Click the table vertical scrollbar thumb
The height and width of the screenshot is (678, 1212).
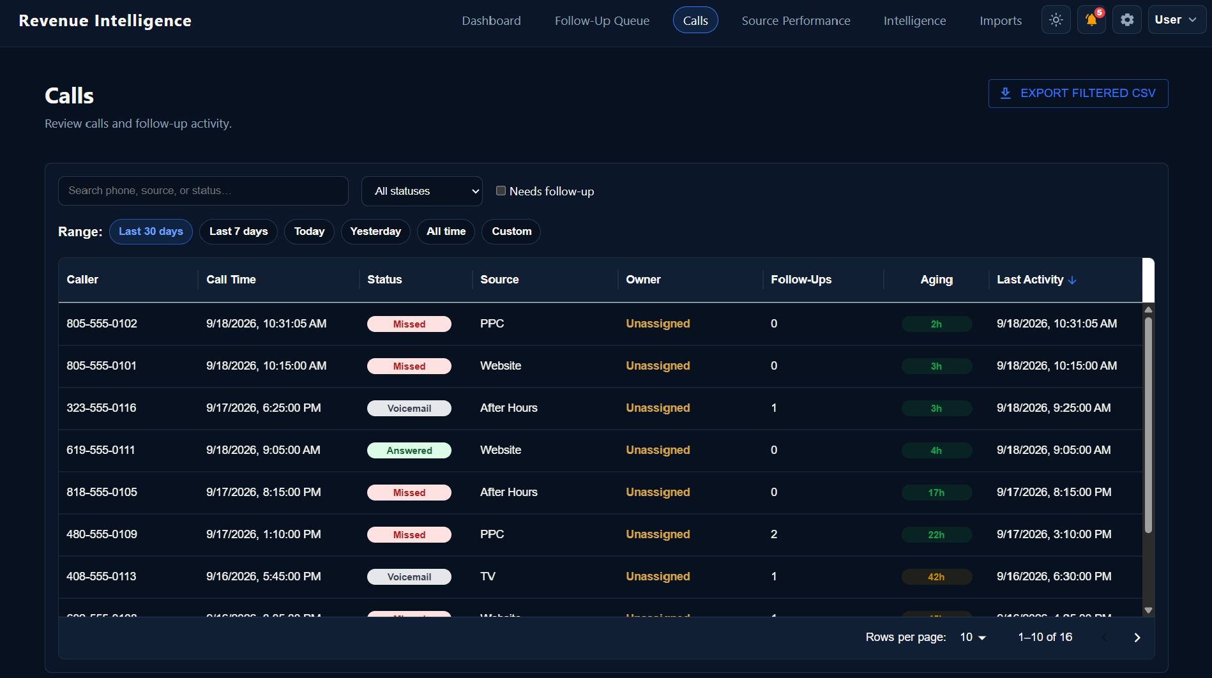click(x=1148, y=425)
